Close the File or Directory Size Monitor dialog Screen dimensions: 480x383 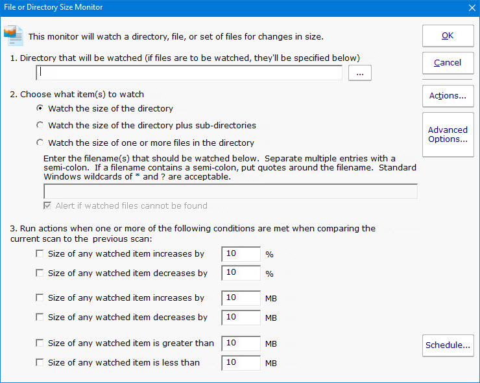click(472, 8)
